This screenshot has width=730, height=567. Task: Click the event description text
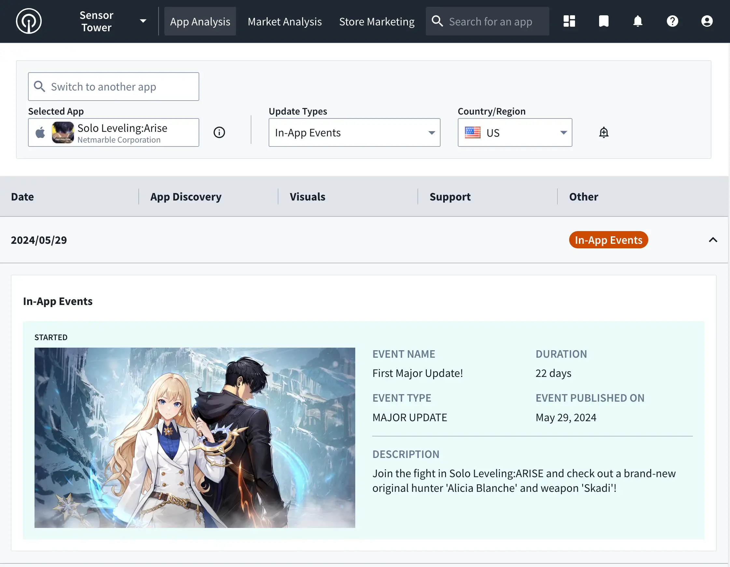coord(524,481)
